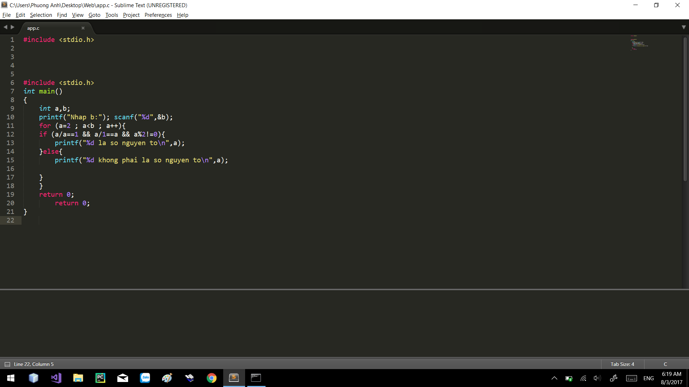Image resolution: width=689 pixels, height=387 pixels.
Task: Open the Tools menu
Action: click(x=112, y=15)
